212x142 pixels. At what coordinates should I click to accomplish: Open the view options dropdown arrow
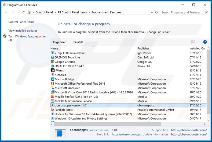click(x=198, y=42)
